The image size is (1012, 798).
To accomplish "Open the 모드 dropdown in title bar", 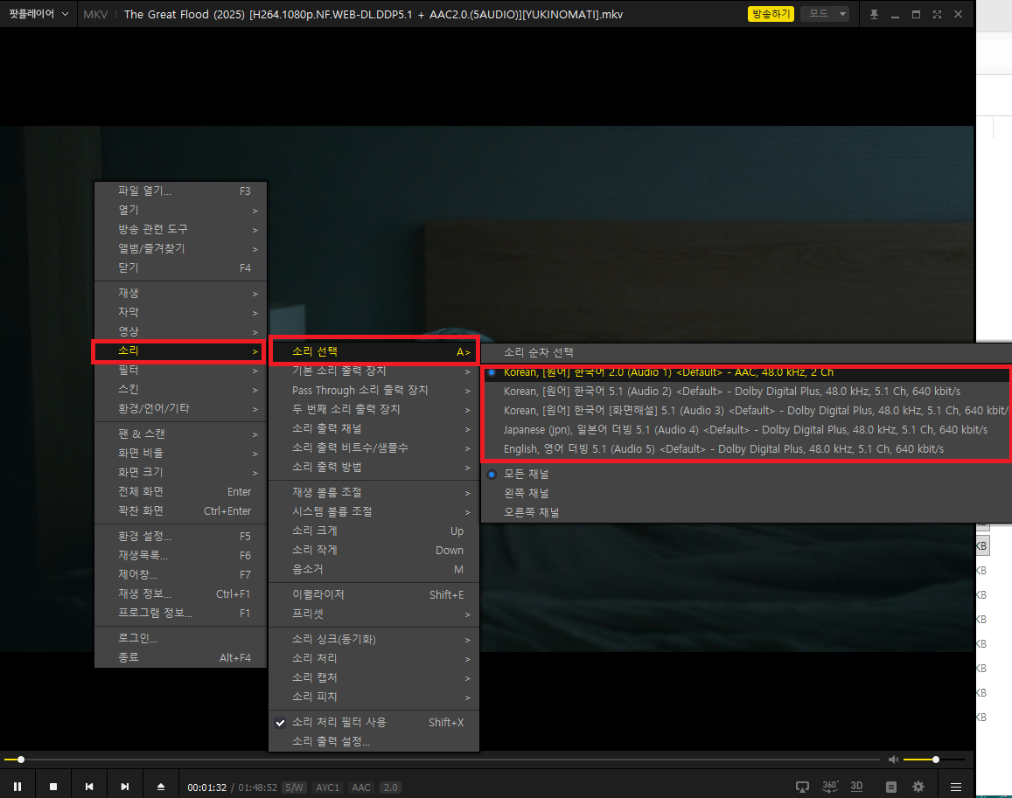I will (x=825, y=13).
